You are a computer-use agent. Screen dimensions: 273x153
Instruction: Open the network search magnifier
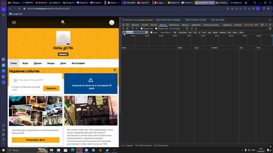click(136, 28)
